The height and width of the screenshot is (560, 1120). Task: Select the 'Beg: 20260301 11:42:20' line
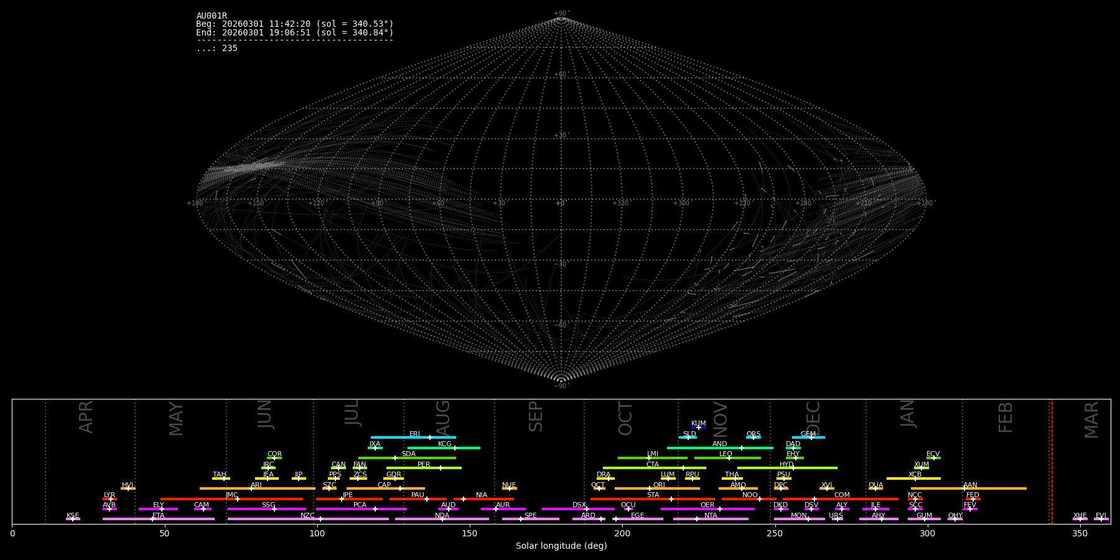295,24
